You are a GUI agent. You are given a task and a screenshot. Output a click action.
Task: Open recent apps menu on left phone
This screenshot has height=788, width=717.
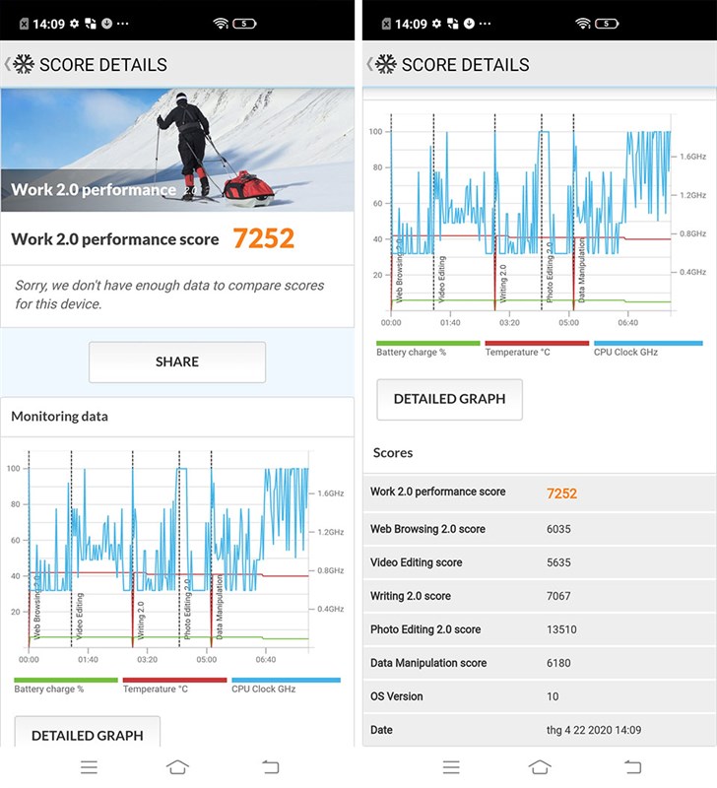89,767
